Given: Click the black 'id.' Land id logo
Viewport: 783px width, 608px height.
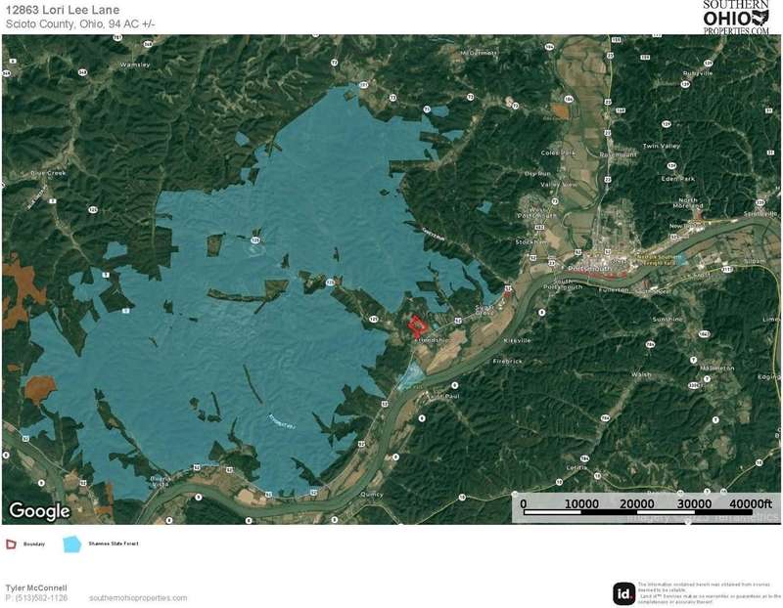Looking at the screenshot, I should (623, 593).
